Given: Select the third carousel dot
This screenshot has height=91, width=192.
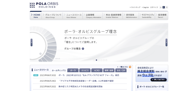Looking at the screenshot, I should 99,60.
